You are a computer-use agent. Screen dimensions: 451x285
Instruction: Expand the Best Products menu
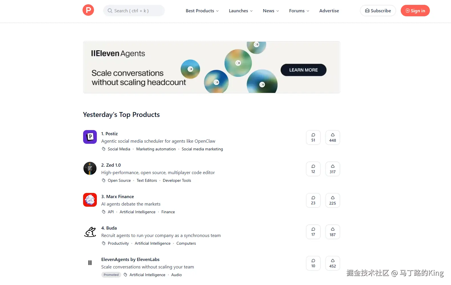coord(202,11)
